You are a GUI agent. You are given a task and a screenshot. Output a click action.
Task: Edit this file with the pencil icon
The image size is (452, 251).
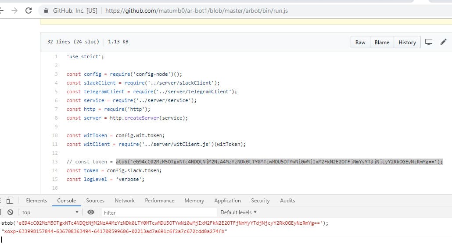tap(443, 42)
